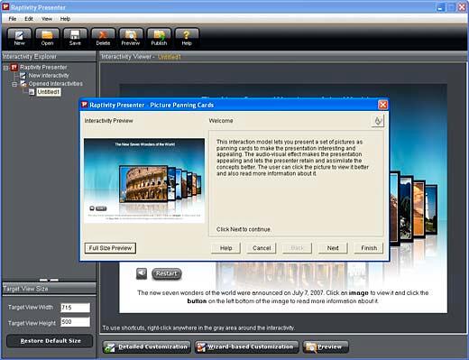Click the Target View Width field
This screenshot has width=469, height=360.
75,308
